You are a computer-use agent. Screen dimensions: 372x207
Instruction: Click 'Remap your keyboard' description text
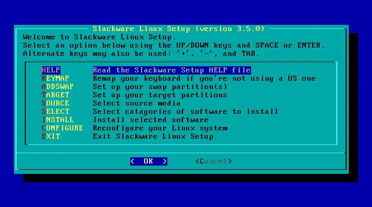coord(204,79)
